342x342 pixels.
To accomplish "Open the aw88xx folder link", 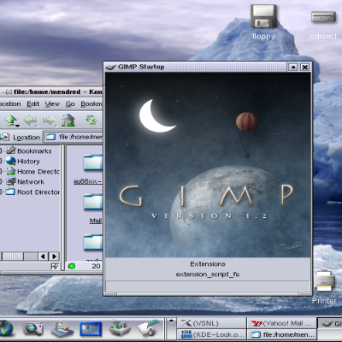I will (87, 181).
